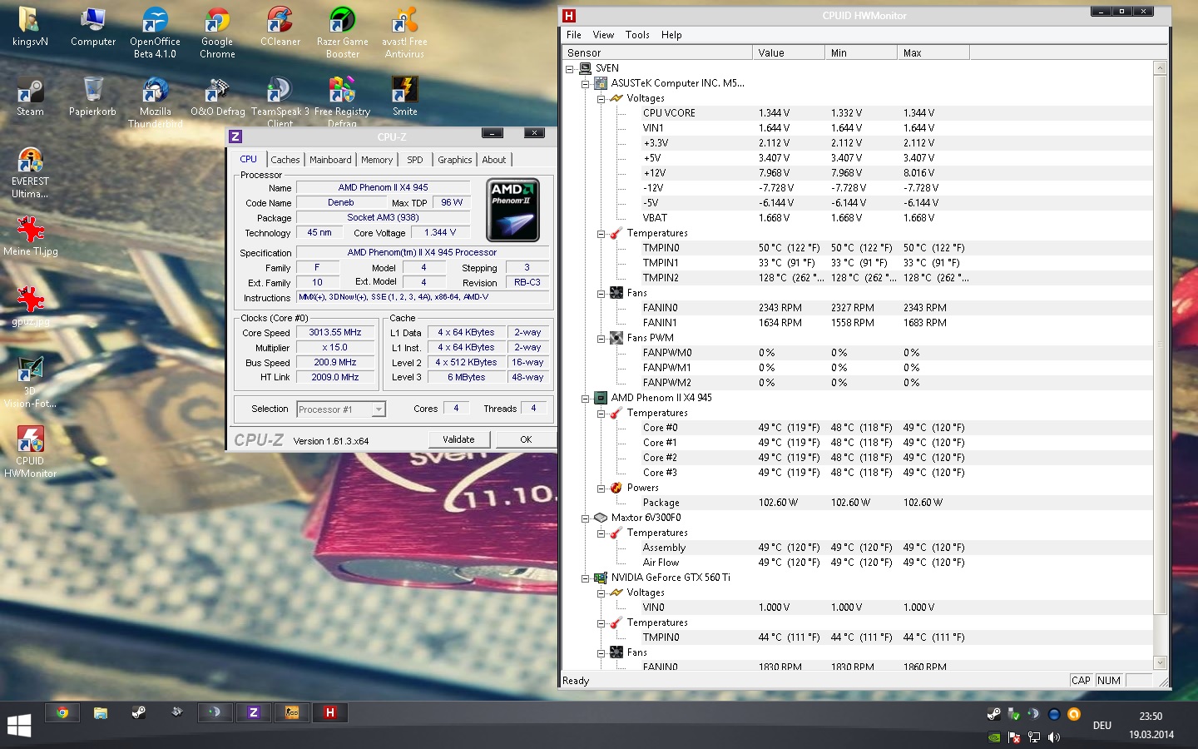Open the Computer desktop icon
Viewport: 1198px width, 749px height.
click(93, 27)
